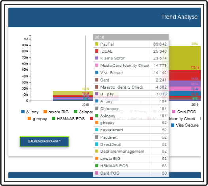Toggle the Card POS legend entry

pos(184,112)
